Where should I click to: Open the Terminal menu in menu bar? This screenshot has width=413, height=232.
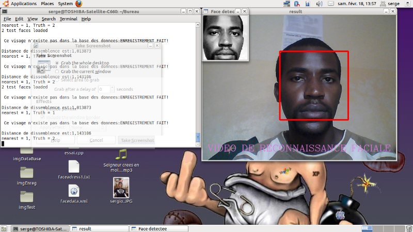pos(68,19)
